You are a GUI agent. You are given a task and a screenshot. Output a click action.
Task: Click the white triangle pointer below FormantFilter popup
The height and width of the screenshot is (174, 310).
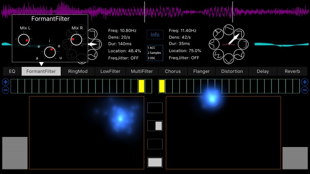[41, 64]
